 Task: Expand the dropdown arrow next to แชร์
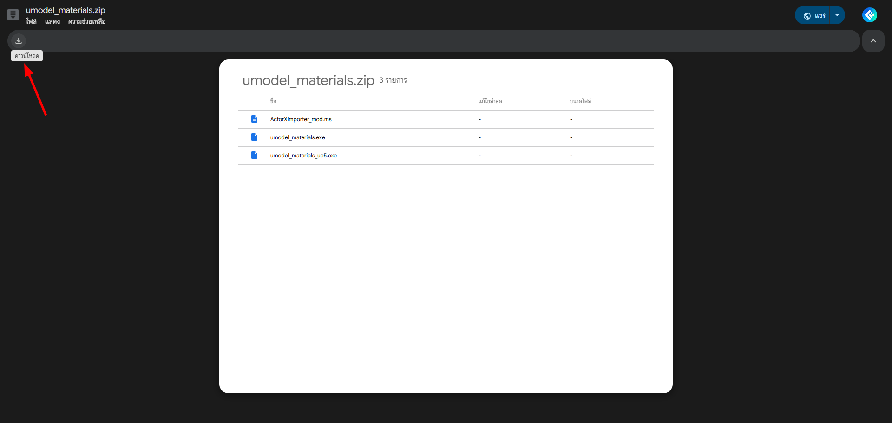click(x=837, y=15)
